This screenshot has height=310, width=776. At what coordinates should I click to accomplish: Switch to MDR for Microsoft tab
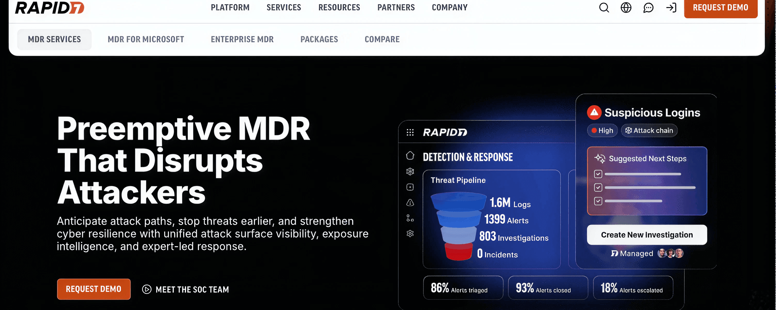[x=146, y=40]
